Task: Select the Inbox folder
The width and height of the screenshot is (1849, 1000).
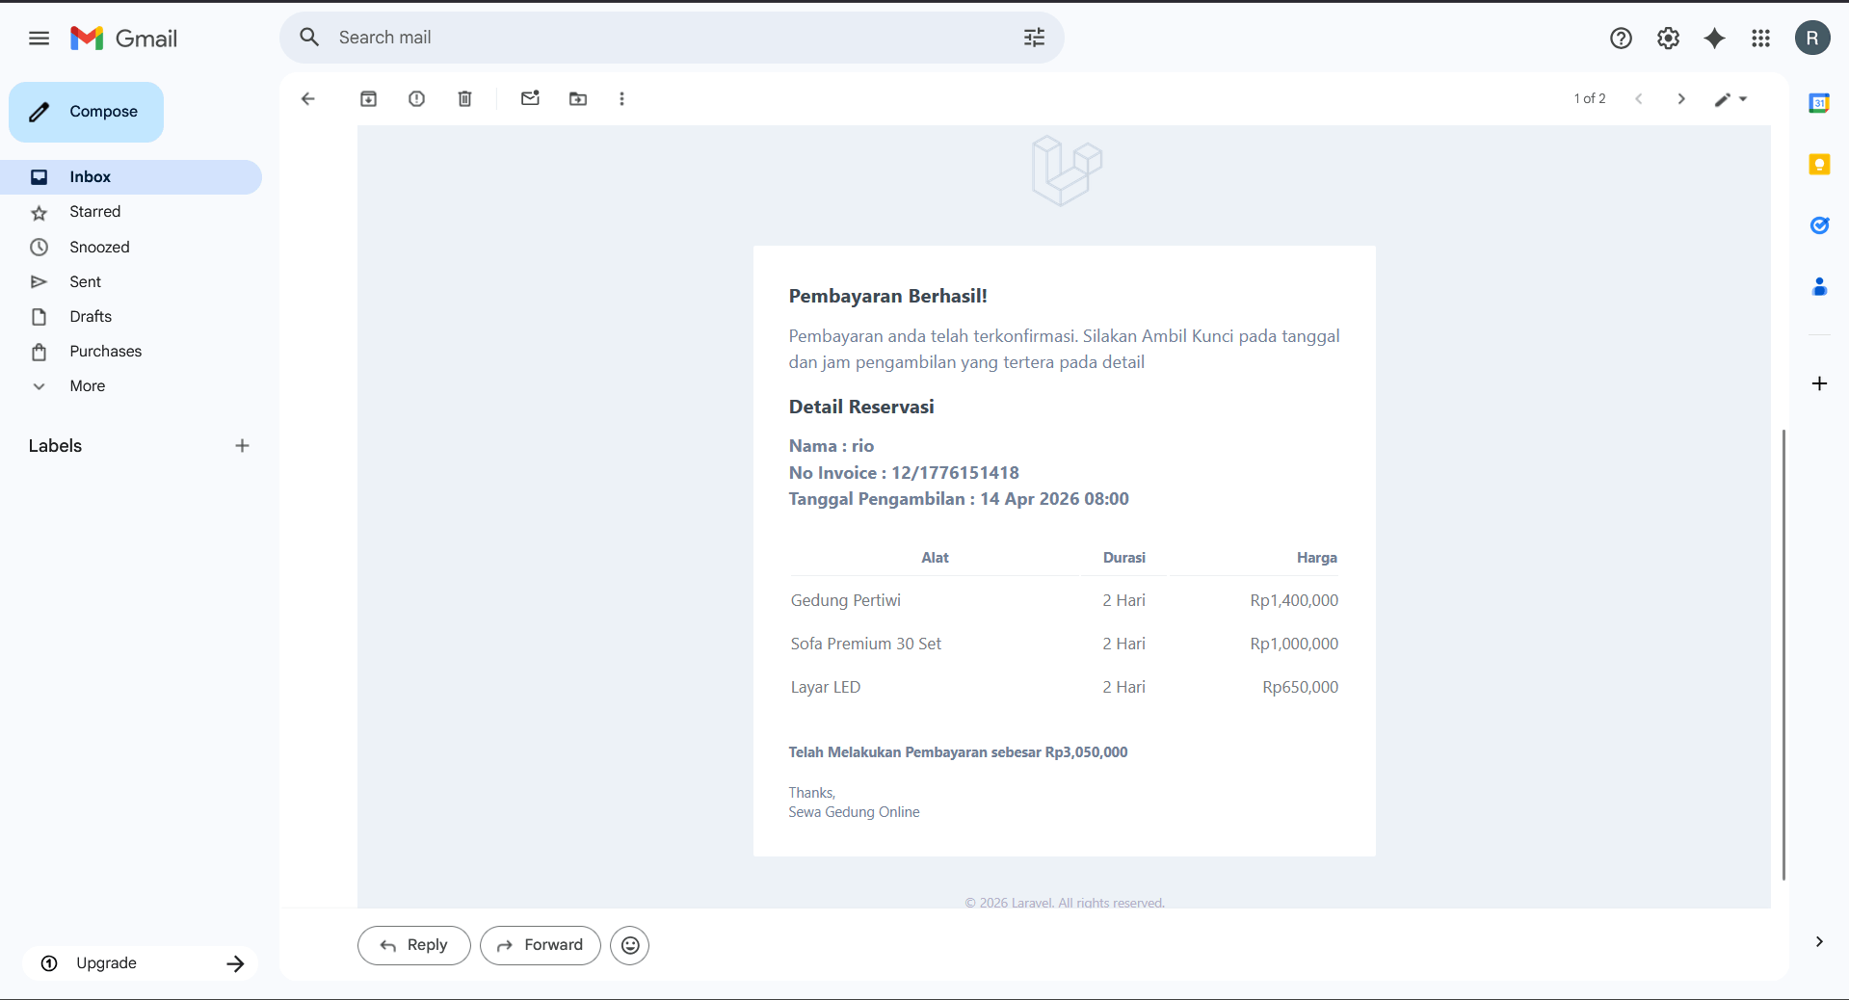Action: click(x=131, y=177)
